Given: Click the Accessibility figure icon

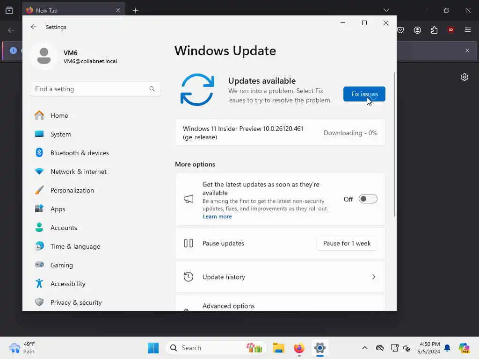Looking at the screenshot, I should [x=39, y=284].
